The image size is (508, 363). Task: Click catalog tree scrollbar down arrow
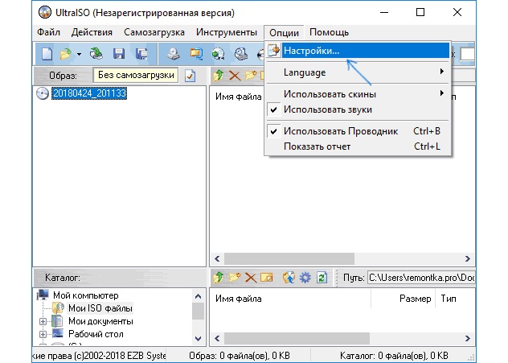[x=198, y=339]
